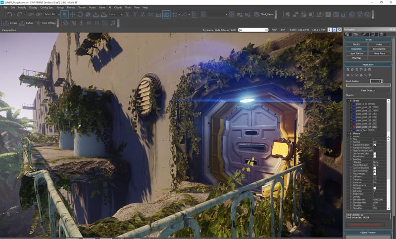Image resolution: width=396 pixels, height=239 pixels.
Task: Lock to Y axis
Action: (135, 14)
